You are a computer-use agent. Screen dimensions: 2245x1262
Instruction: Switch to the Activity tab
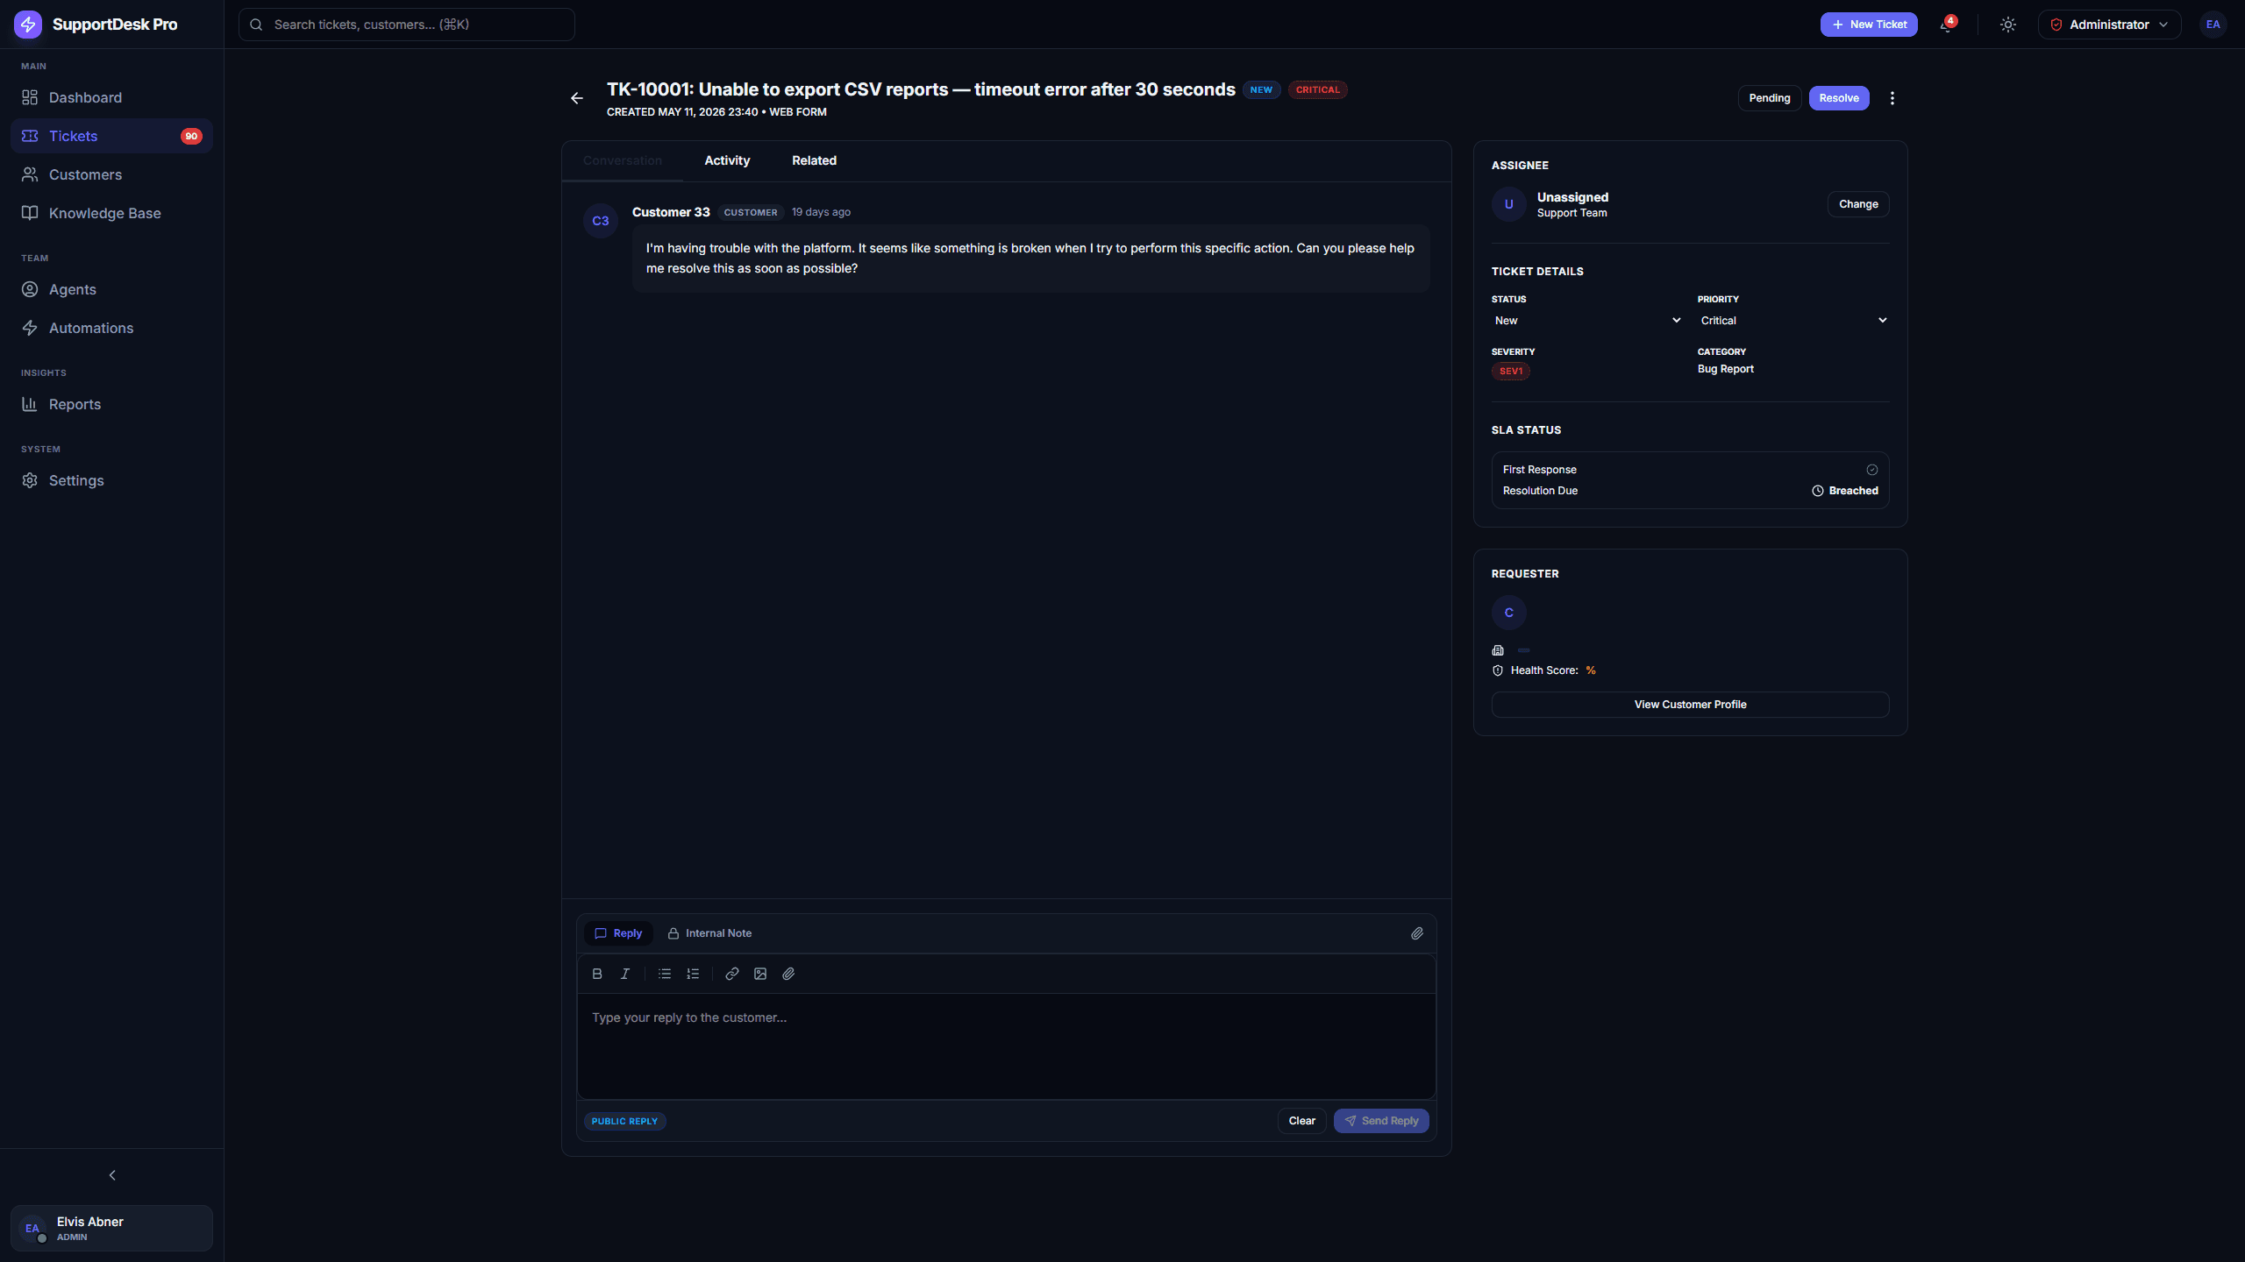pyautogui.click(x=727, y=160)
